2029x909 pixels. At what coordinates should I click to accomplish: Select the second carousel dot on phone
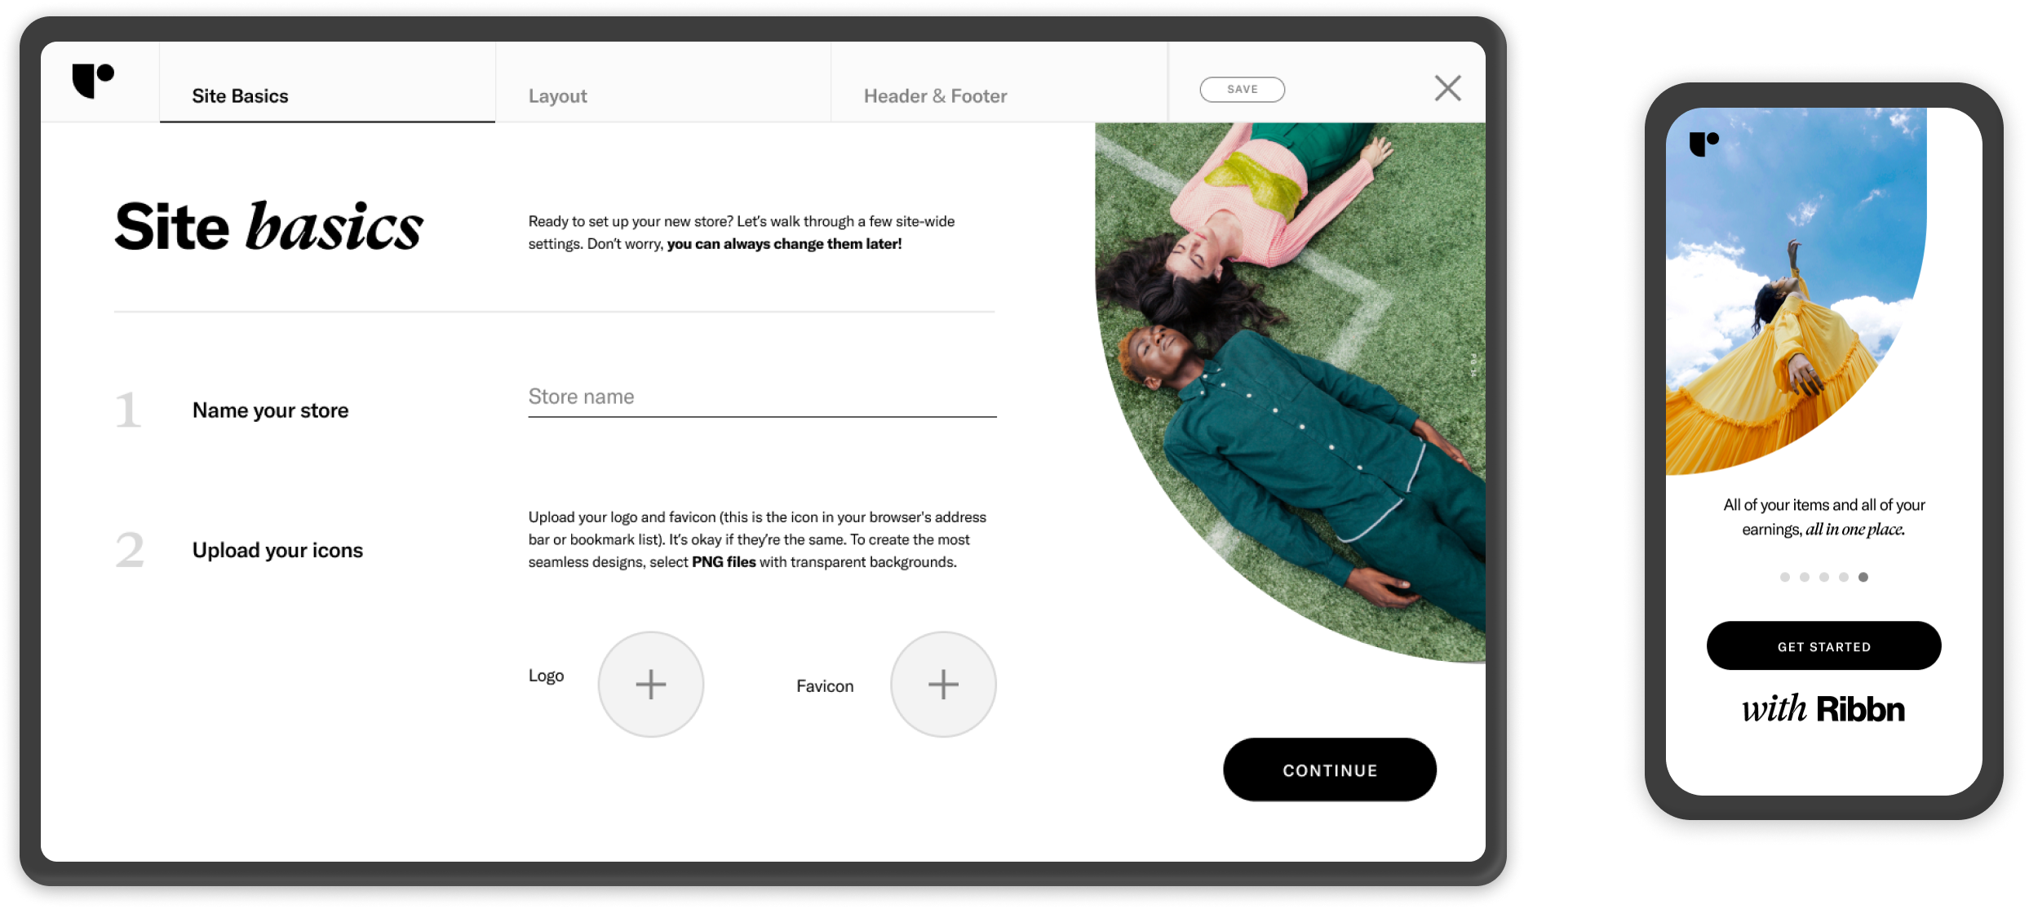coord(1805,577)
